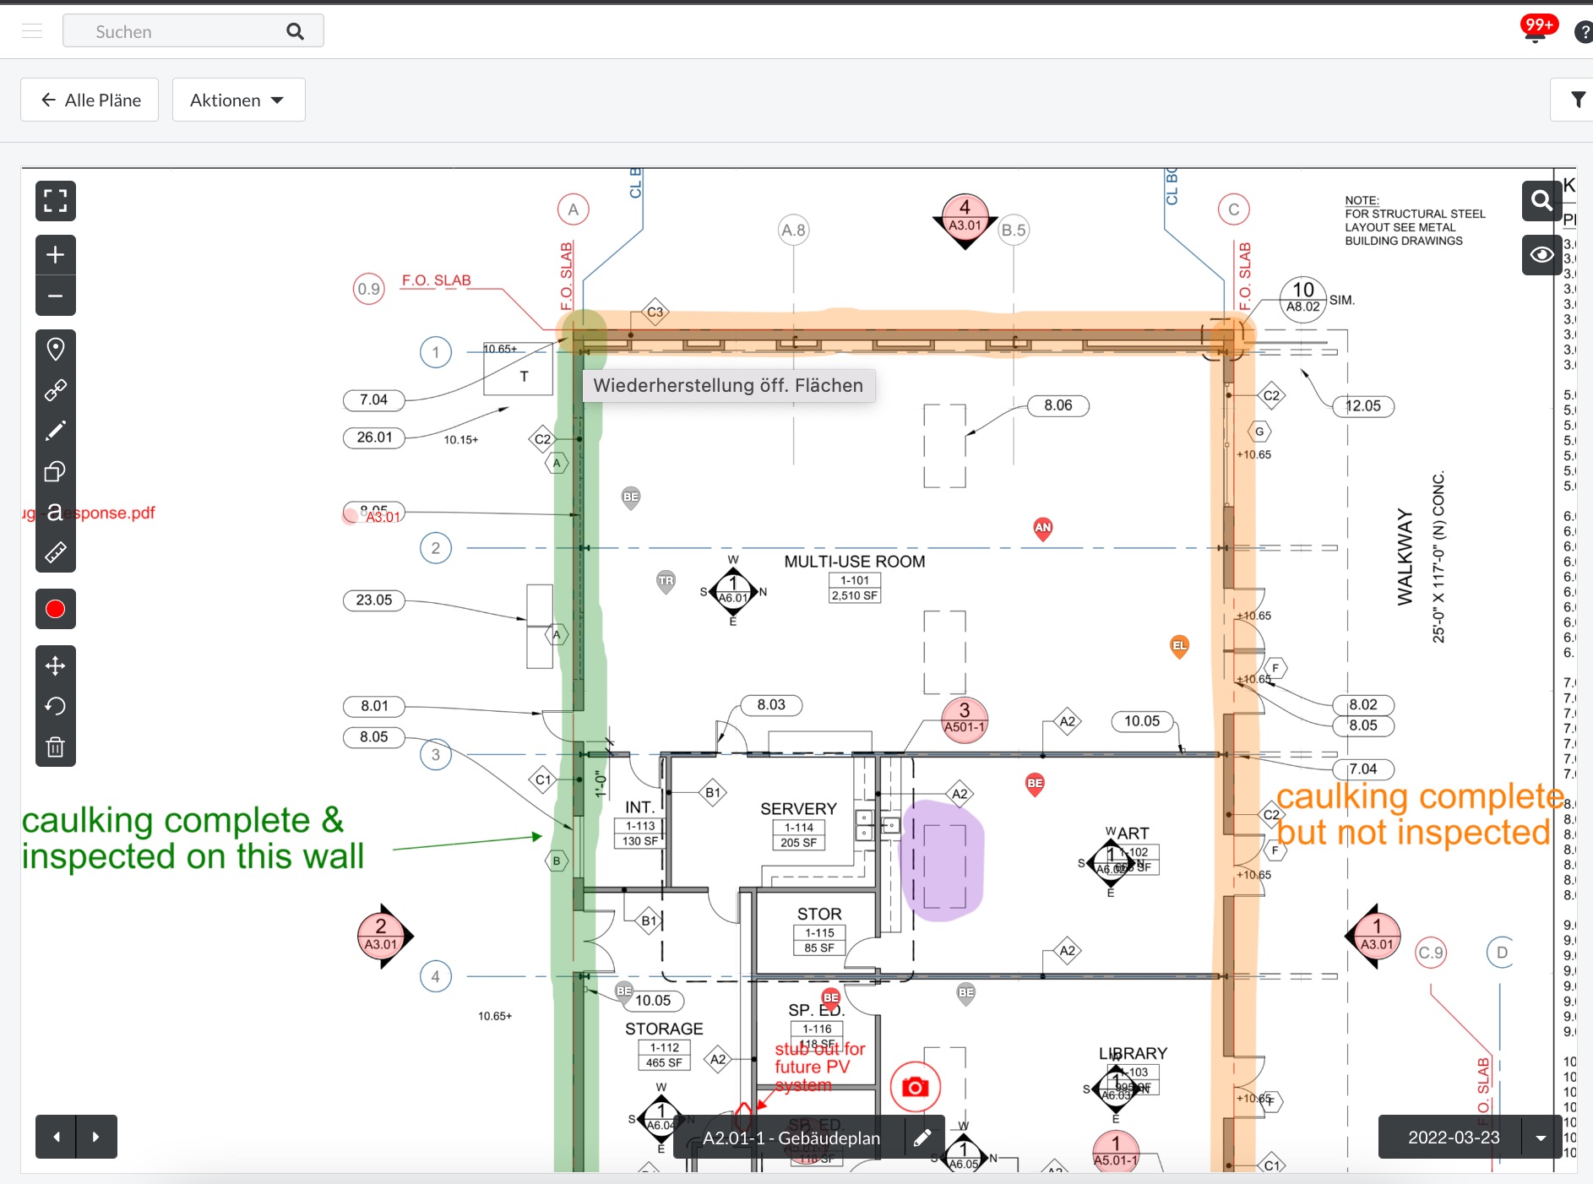Viewport: 1593px width, 1184px height.
Task: Select the pencil drawing tool
Action: click(x=55, y=431)
